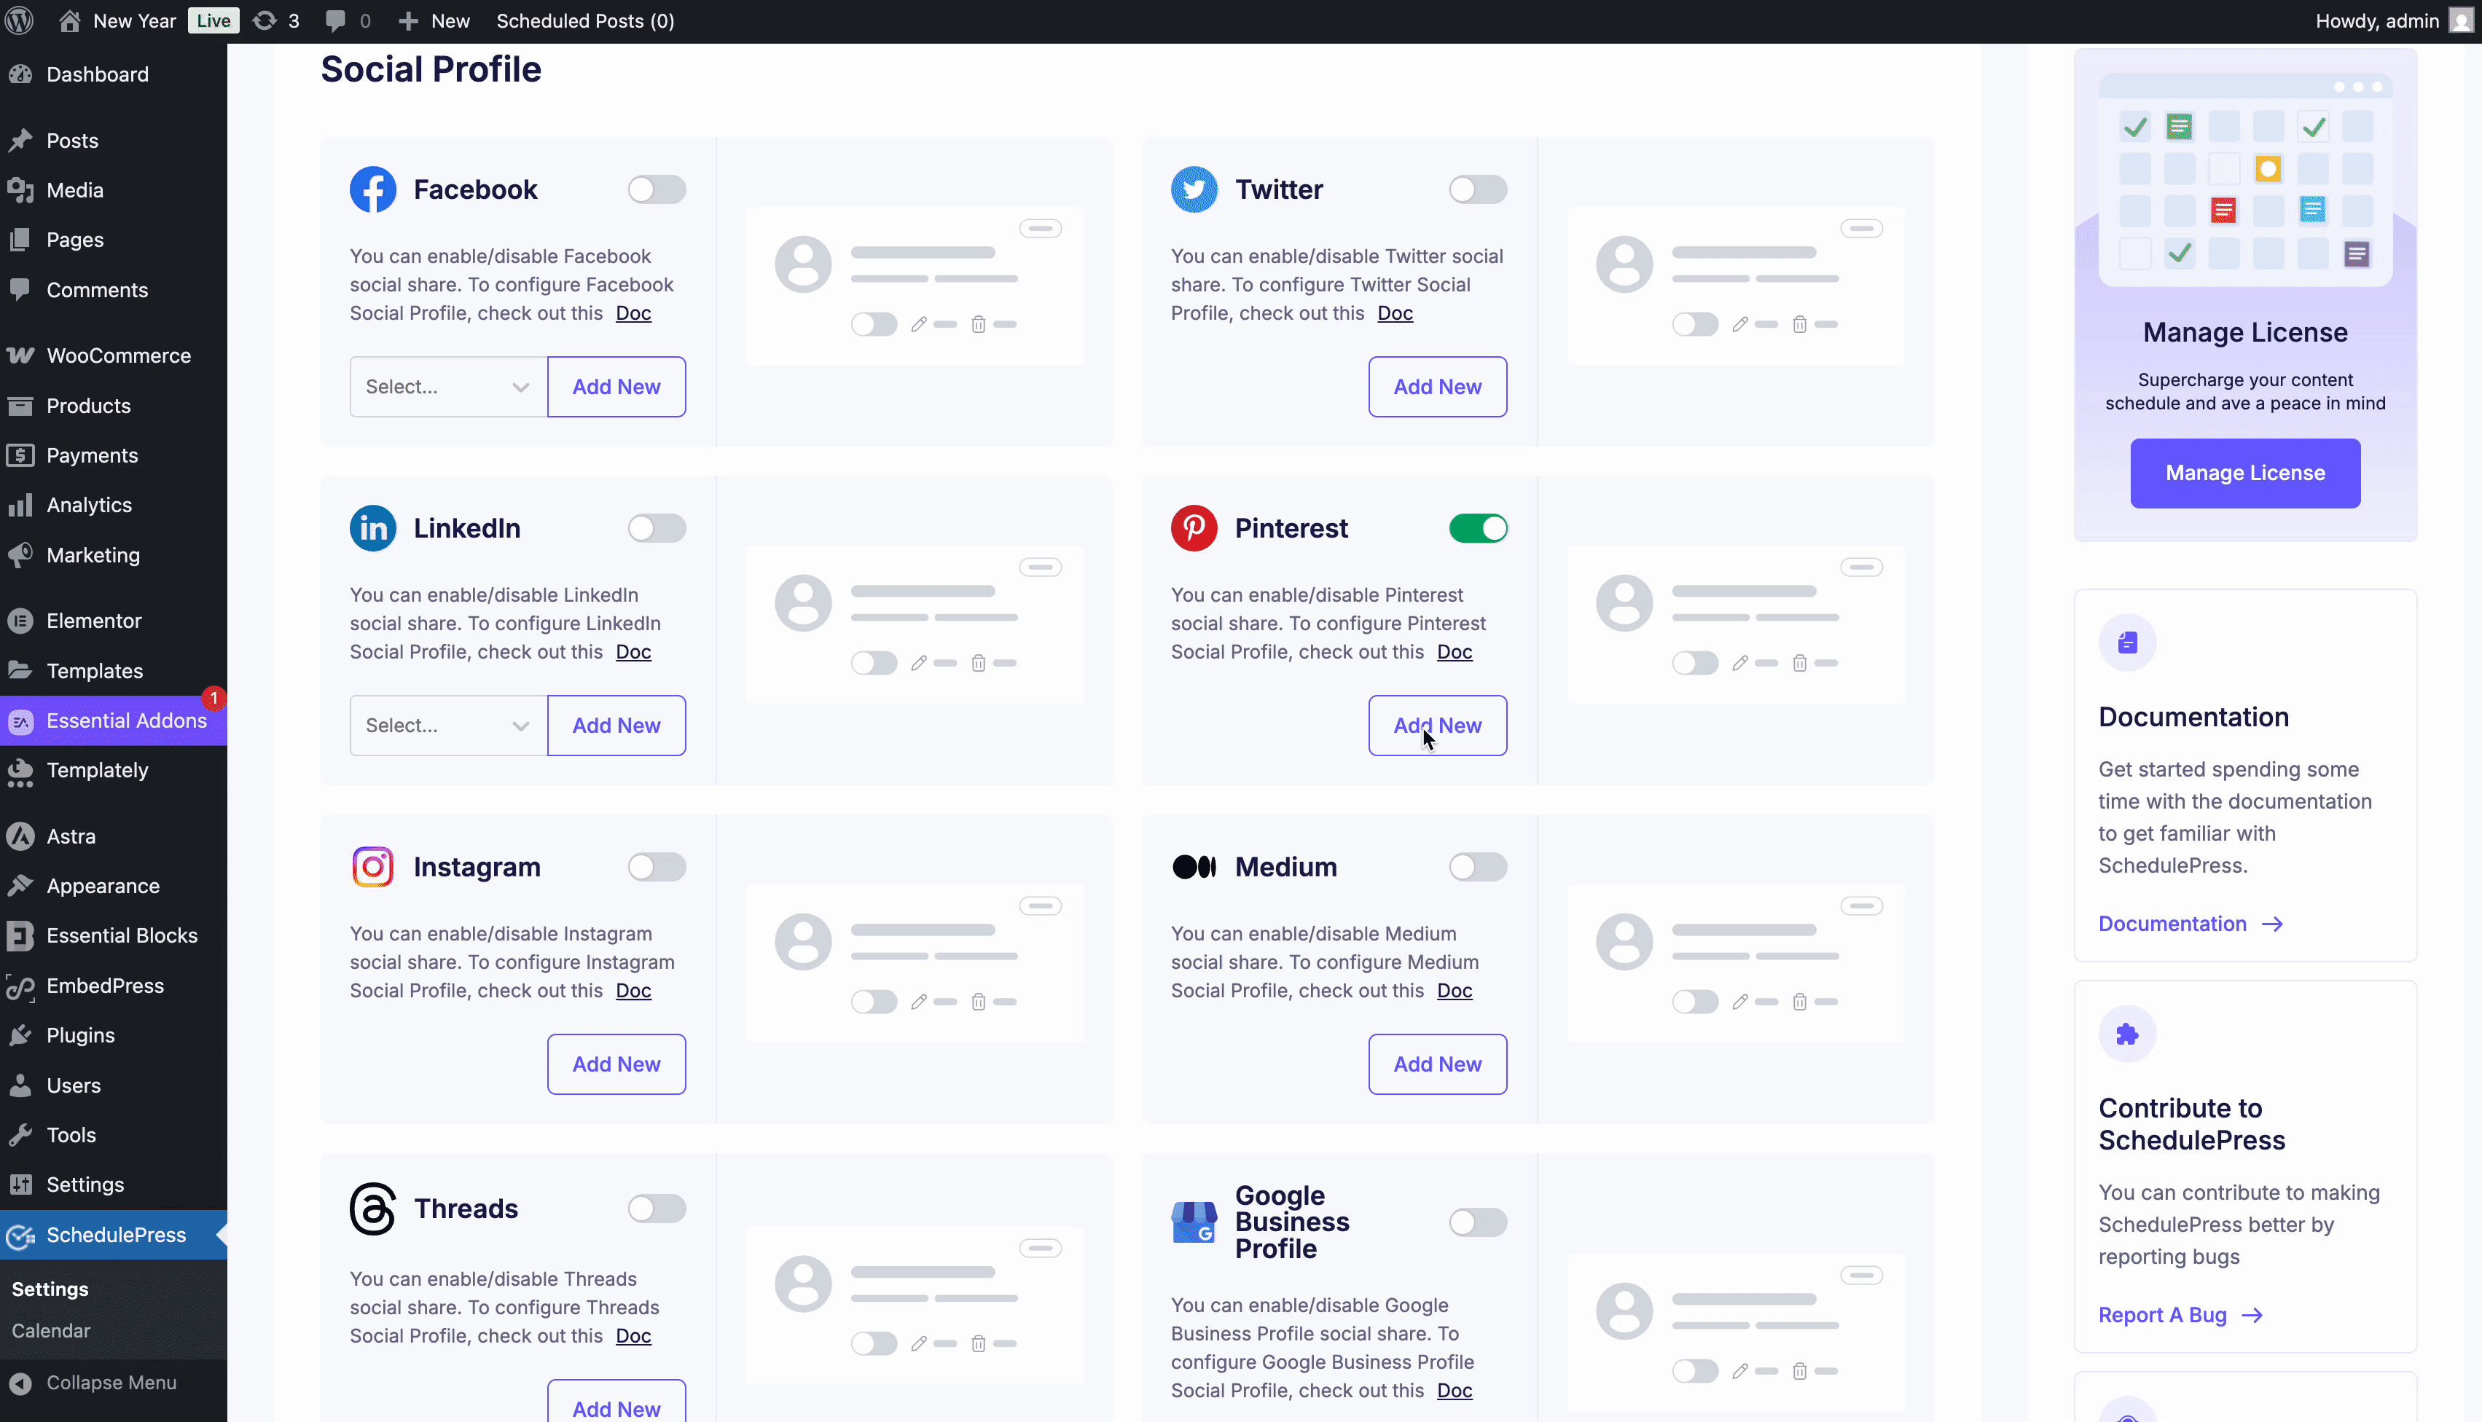Enable the Instagram social share toggle

click(x=657, y=868)
